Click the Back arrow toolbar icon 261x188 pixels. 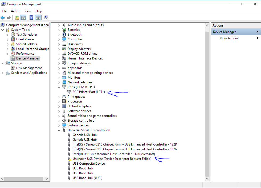coord(3,18)
